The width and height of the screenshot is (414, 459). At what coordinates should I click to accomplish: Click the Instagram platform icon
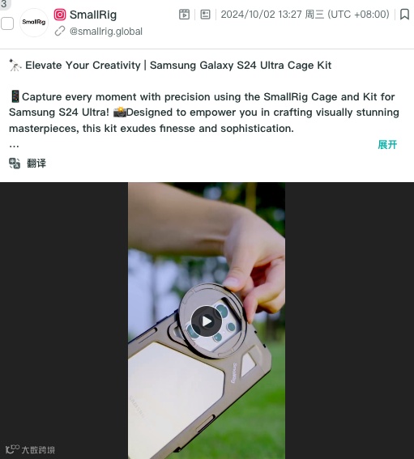click(x=60, y=15)
